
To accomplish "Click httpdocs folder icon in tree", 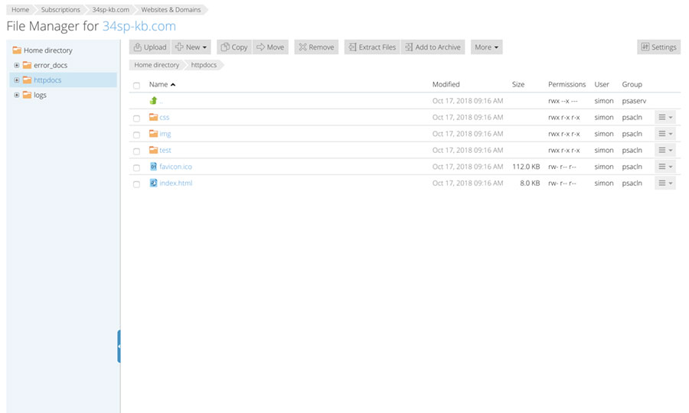I will point(28,80).
